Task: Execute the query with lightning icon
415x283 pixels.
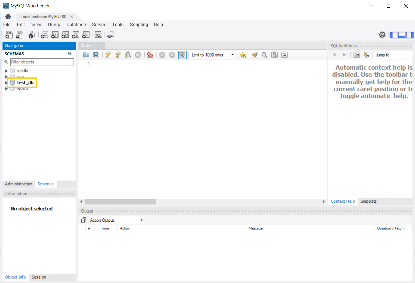Action: pos(108,55)
